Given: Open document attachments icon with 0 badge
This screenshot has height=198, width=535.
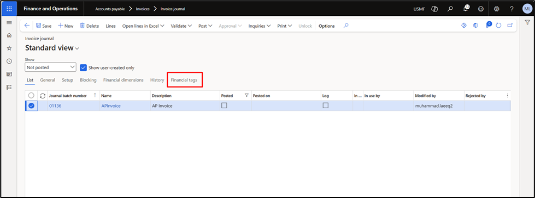Looking at the screenshot, I should (488, 25).
